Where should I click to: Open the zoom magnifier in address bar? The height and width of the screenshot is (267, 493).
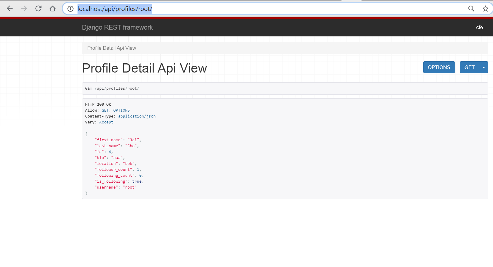pos(471,9)
